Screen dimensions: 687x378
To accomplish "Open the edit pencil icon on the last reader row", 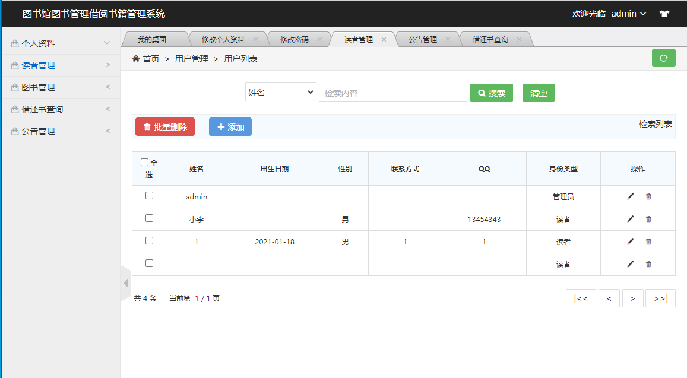I will point(629,264).
